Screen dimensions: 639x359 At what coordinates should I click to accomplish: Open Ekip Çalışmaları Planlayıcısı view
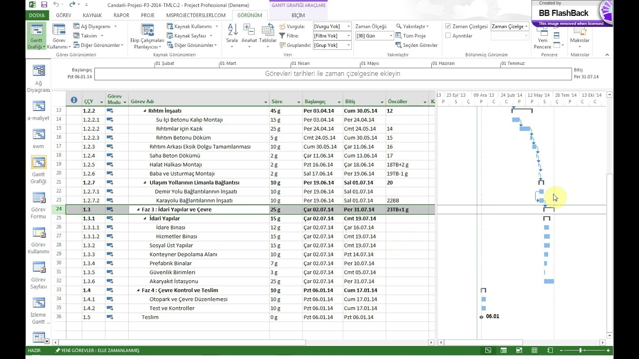[147, 36]
